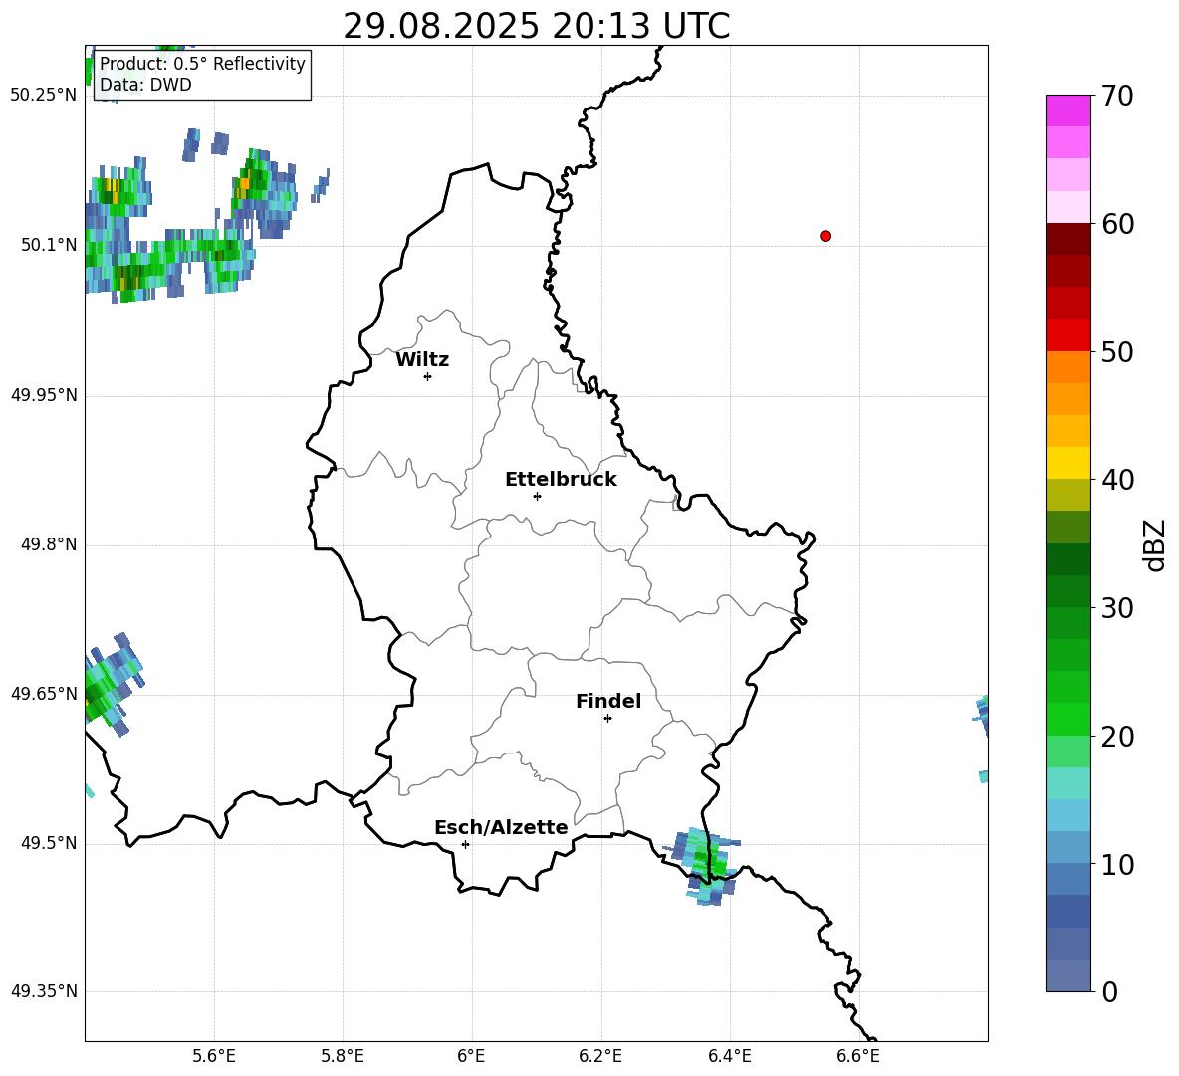Click the 49.8°N latitude tick label

[x=49, y=544]
